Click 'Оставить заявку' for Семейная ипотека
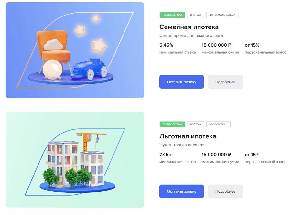Viewport: 291px width, 215px height. (181, 82)
